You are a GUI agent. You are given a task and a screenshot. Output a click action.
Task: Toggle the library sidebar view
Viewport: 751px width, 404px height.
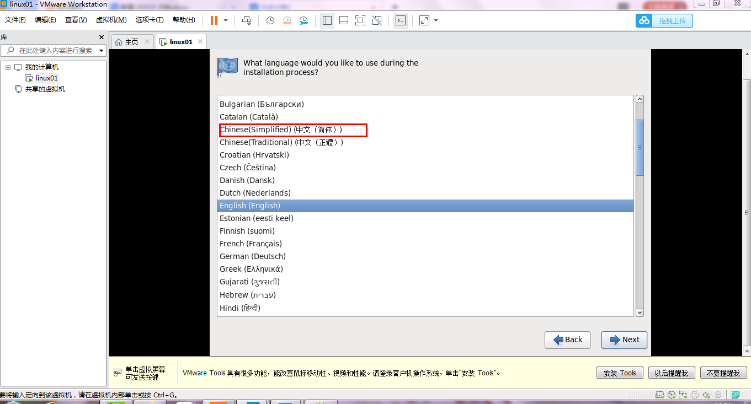[327, 20]
